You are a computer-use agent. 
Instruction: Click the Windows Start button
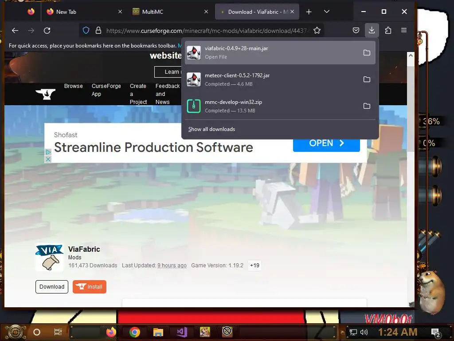[16, 332]
